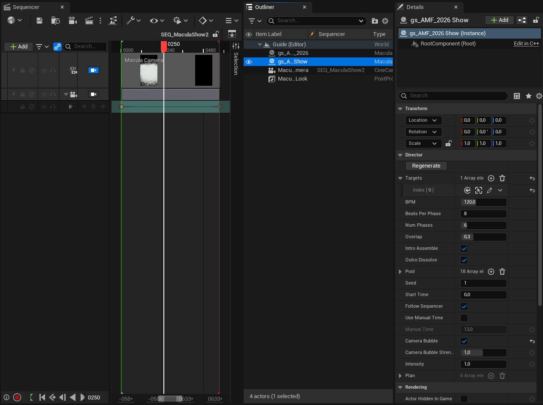Switch to the Sequencer tab

click(x=26, y=7)
